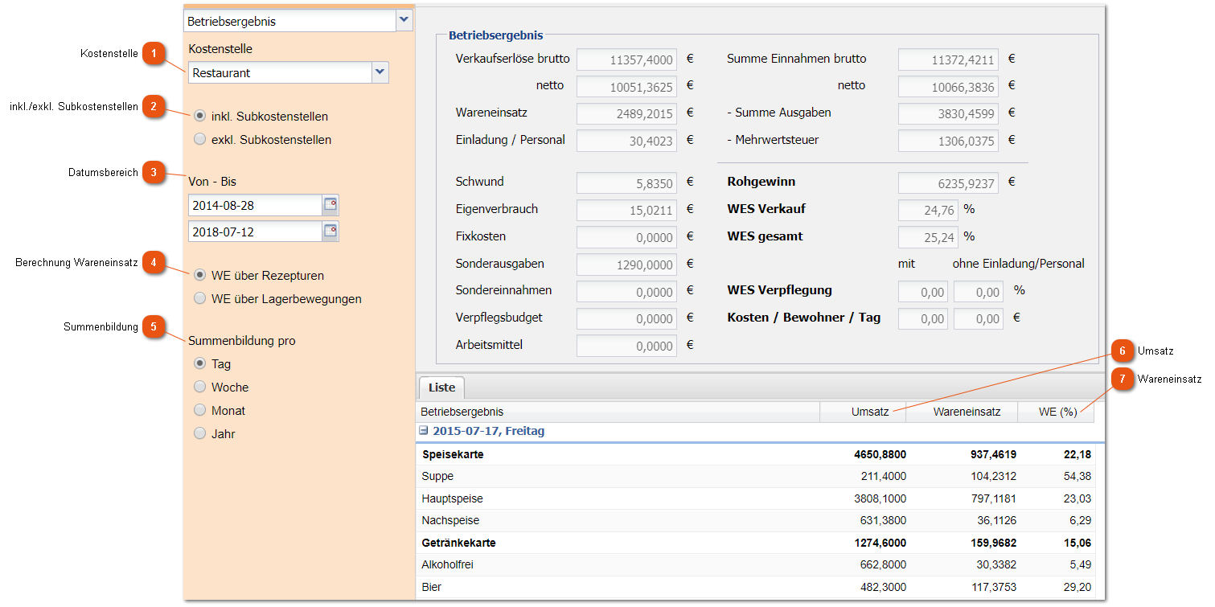Screen dimensions: 1215x607
Task: Choose Woche for Summenbildung
Action: 200,387
